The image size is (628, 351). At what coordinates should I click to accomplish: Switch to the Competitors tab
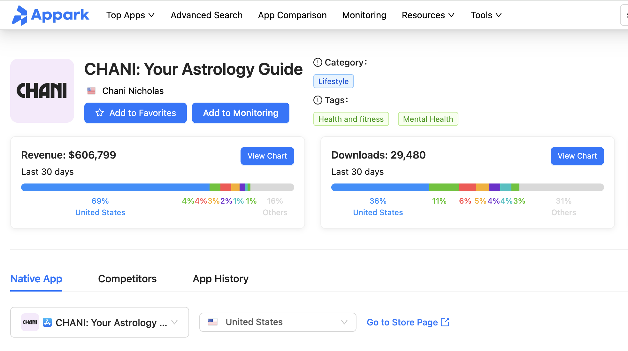[127, 279]
